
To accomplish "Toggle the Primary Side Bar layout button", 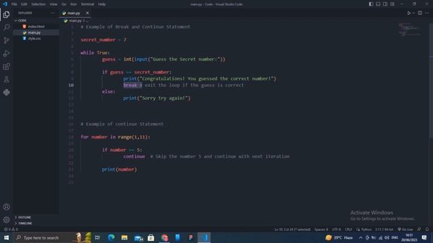I will tap(371, 4).
